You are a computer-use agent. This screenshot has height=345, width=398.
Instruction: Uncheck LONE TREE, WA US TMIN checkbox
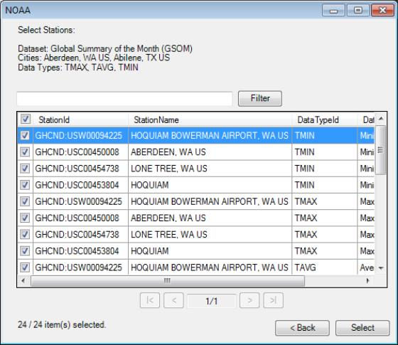coord(25,169)
